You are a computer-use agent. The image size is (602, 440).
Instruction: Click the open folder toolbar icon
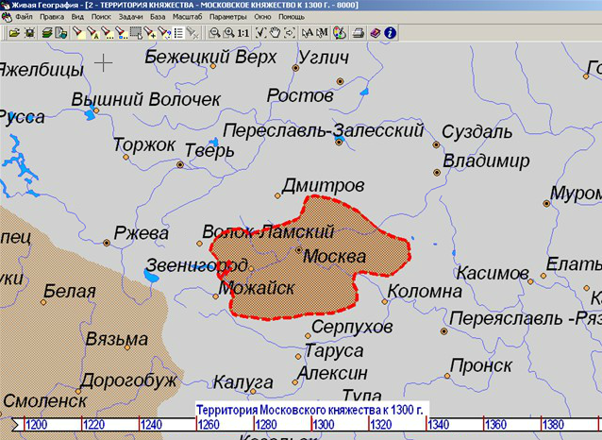click(12, 33)
